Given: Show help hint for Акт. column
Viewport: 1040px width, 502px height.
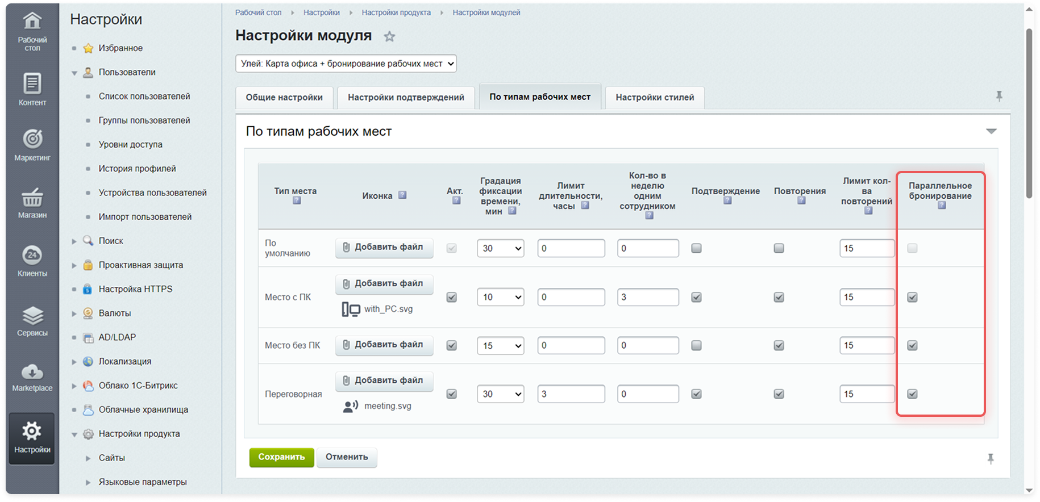Looking at the screenshot, I should point(456,200).
